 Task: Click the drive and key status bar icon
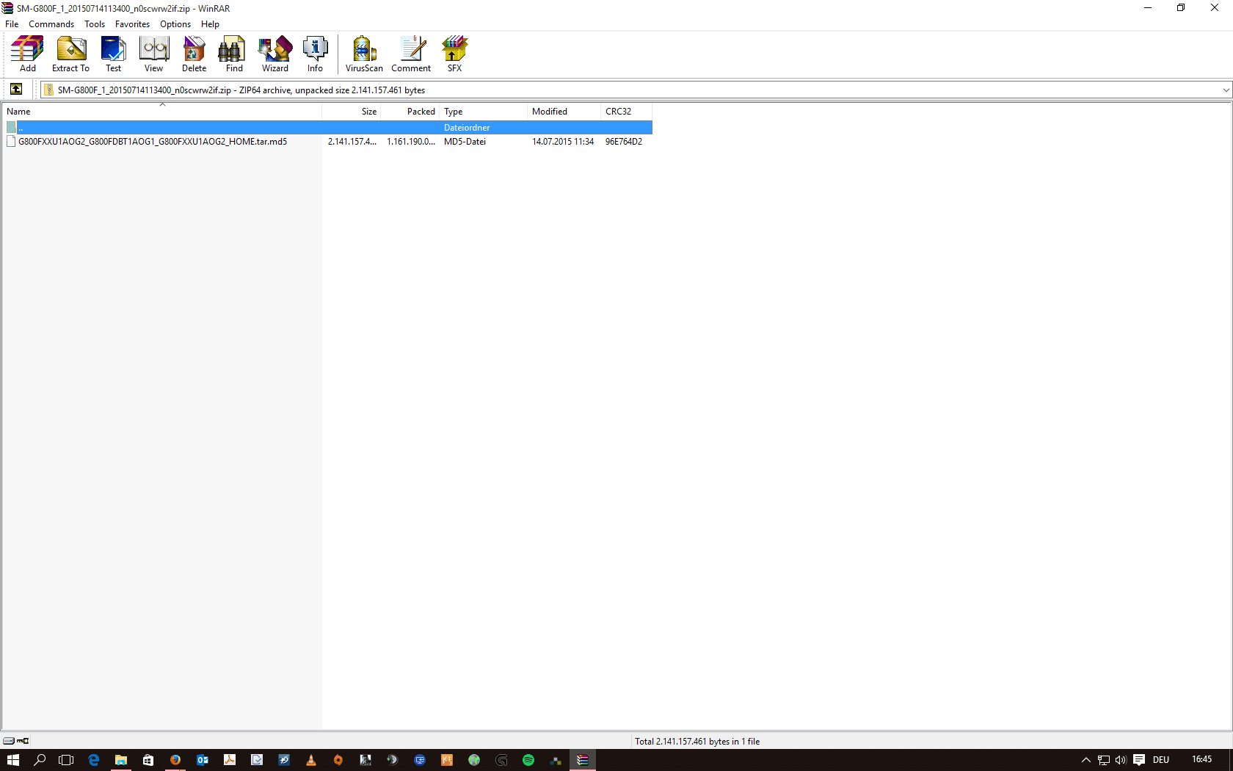pos(16,741)
